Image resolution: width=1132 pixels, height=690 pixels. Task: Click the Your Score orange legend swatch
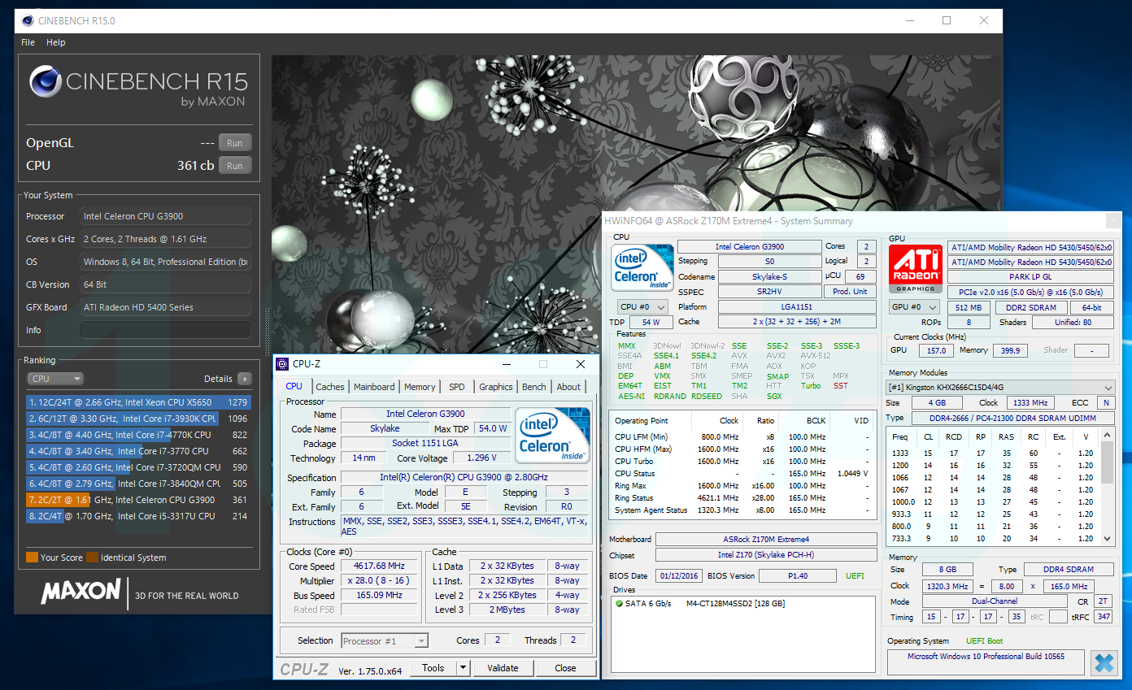point(32,558)
